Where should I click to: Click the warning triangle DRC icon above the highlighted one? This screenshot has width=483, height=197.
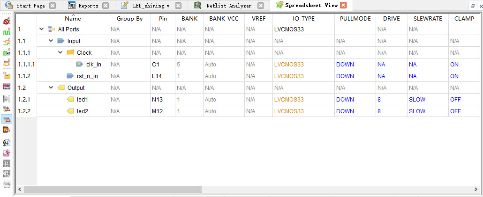pos(7,109)
